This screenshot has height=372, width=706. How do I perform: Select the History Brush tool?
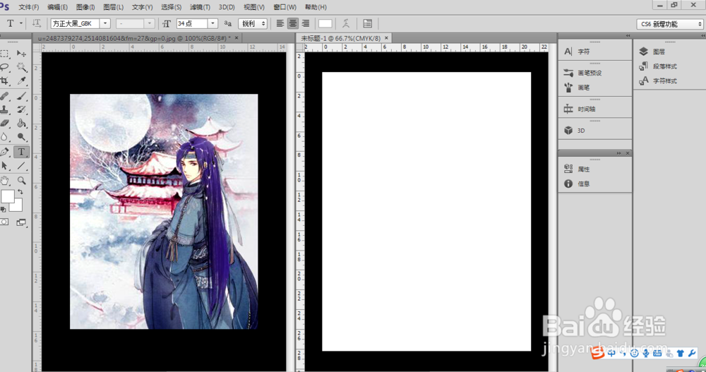(21, 109)
